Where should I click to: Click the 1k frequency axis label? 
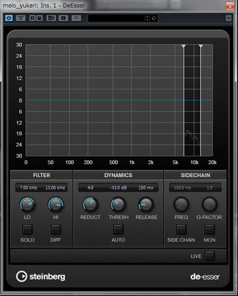[132, 162]
